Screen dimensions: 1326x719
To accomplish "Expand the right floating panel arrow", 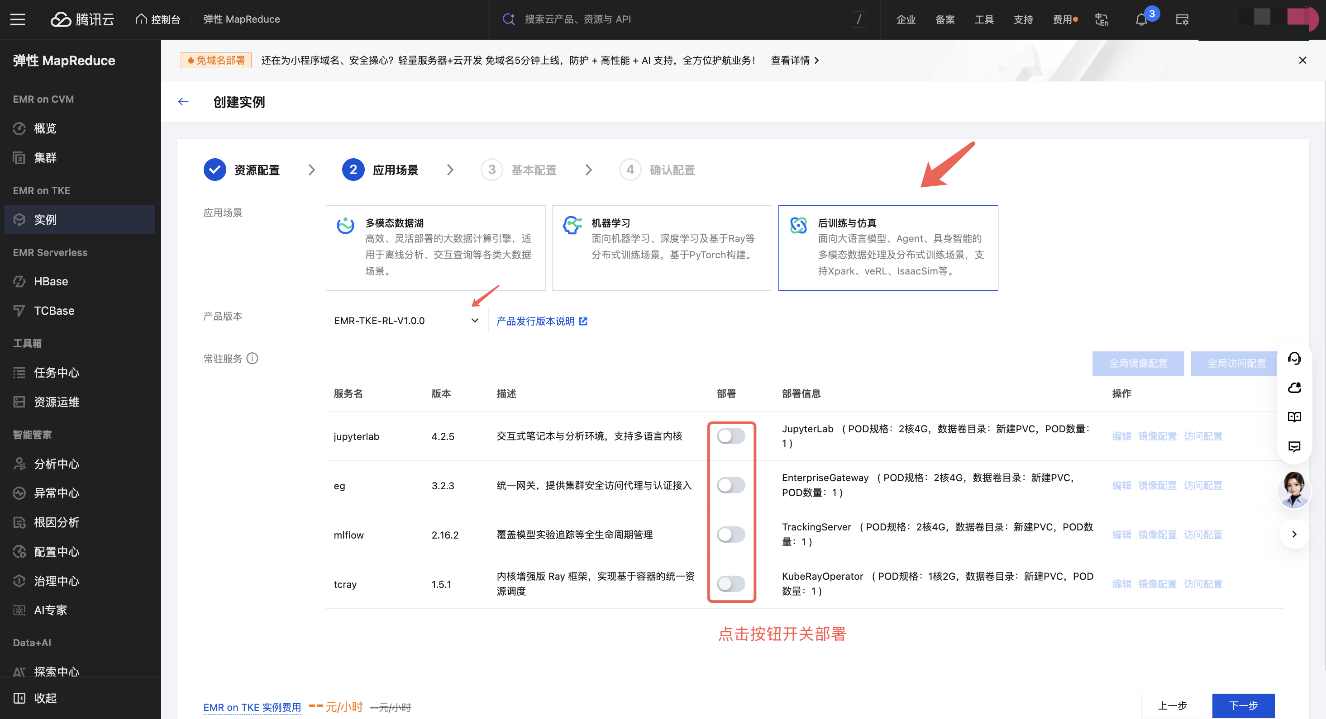I will pos(1294,535).
